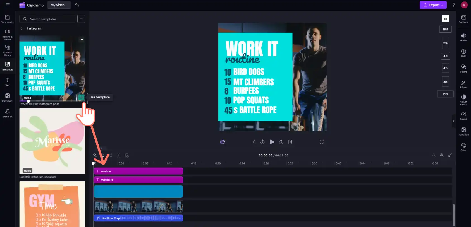
Task: Rewind 5 seconds
Action: click(x=262, y=142)
